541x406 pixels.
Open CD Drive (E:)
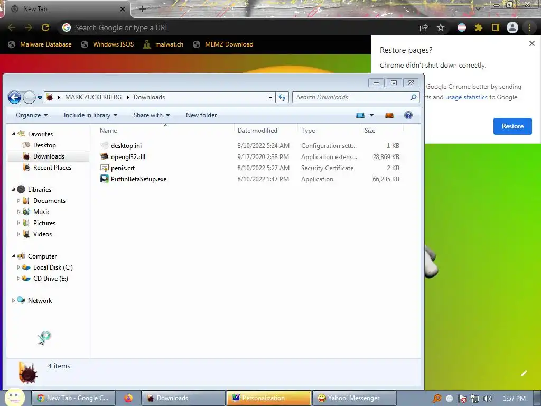tap(50, 278)
